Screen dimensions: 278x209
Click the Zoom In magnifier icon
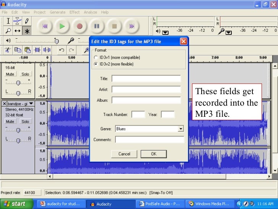tap(86, 50)
